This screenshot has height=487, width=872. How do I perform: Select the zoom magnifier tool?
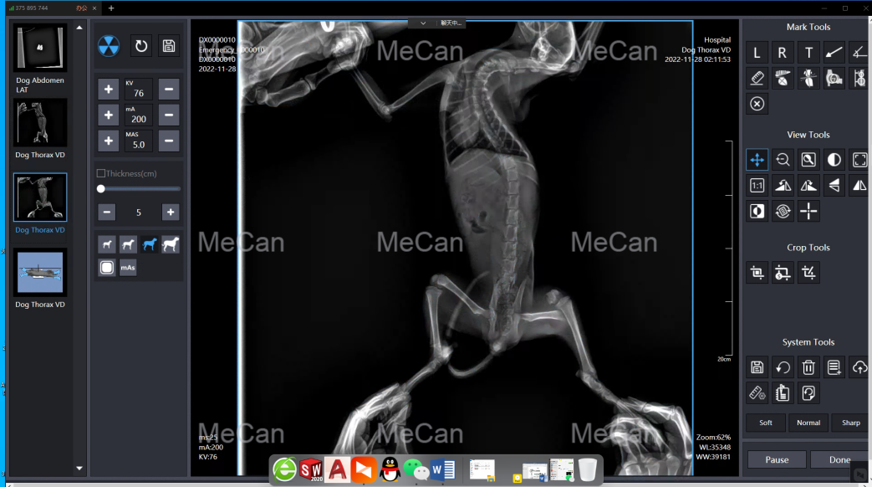tap(783, 161)
